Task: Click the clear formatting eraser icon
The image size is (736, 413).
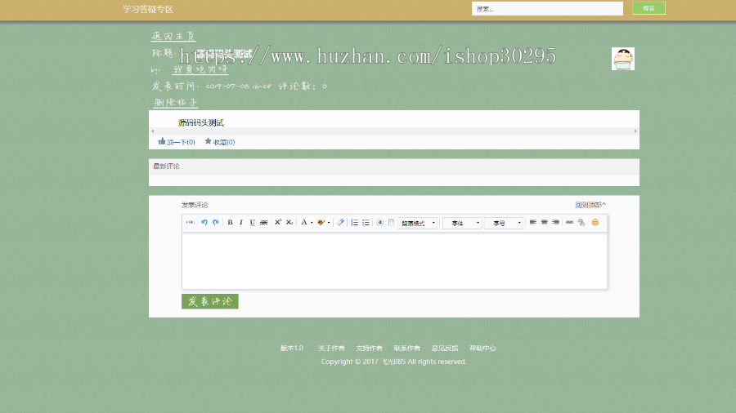Action: 340,223
